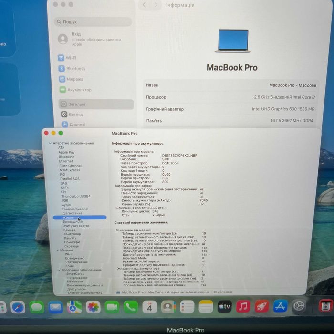Select SATA in hardware tree
Image resolution: width=334 pixels, height=334 pixels.
65,188
